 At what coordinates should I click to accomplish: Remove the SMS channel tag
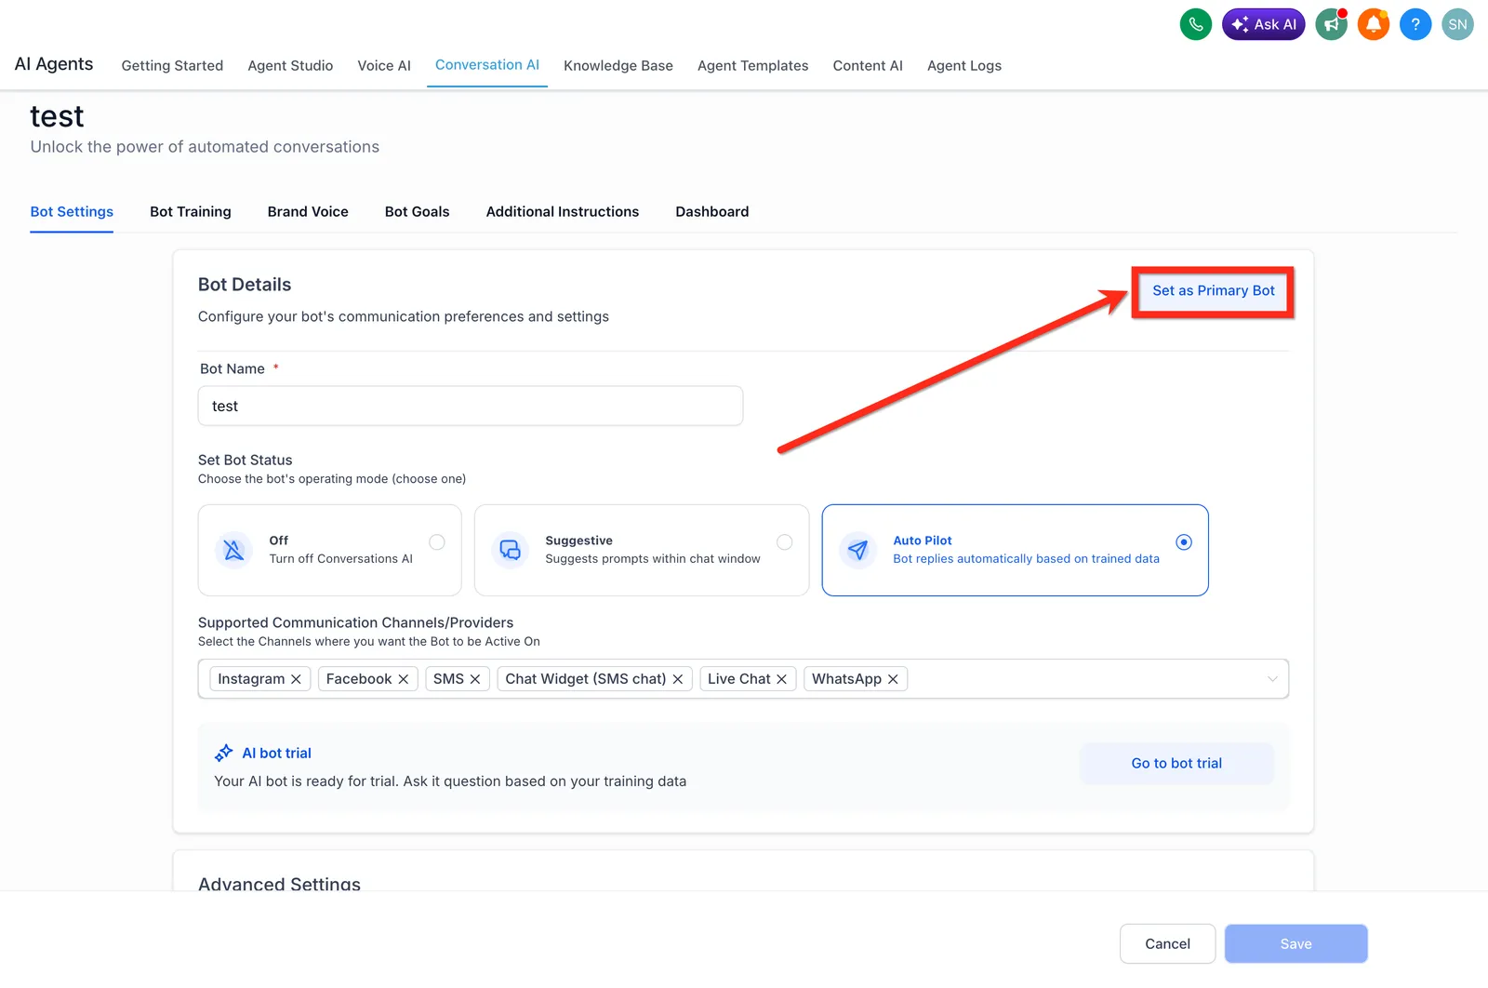[475, 679]
